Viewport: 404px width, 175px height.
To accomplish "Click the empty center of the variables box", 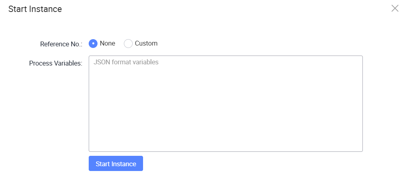I will click(x=226, y=103).
